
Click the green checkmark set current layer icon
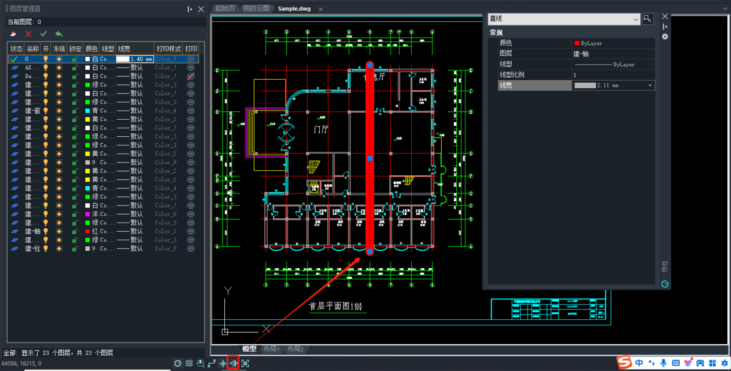[x=43, y=34]
